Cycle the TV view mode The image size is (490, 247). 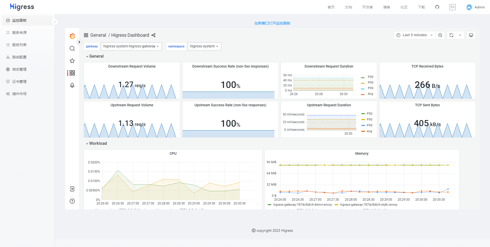point(471,35)
